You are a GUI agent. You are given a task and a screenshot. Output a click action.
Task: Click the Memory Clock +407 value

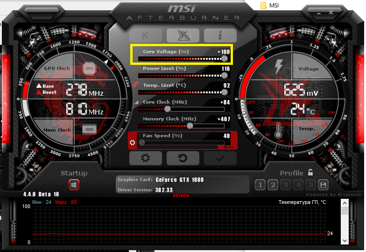click(x=224, y=119)
